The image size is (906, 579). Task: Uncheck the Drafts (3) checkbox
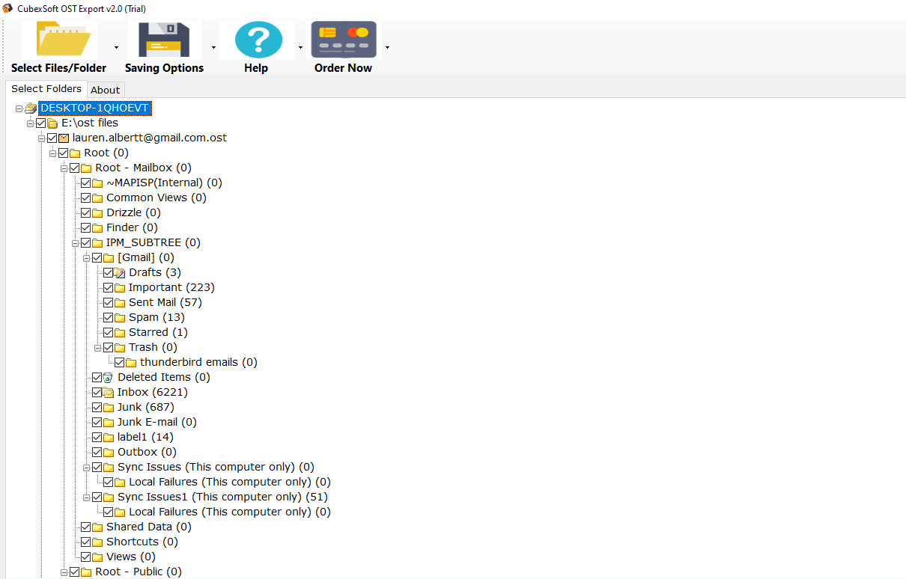pyautogui.click(x=108, y=272)
